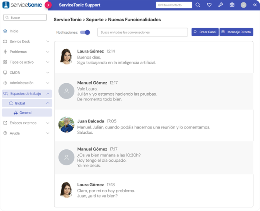The width and height of the screenshot is (260, 211).
Task: Click the Crear Canal button
Action: click(x=205, y=32)
